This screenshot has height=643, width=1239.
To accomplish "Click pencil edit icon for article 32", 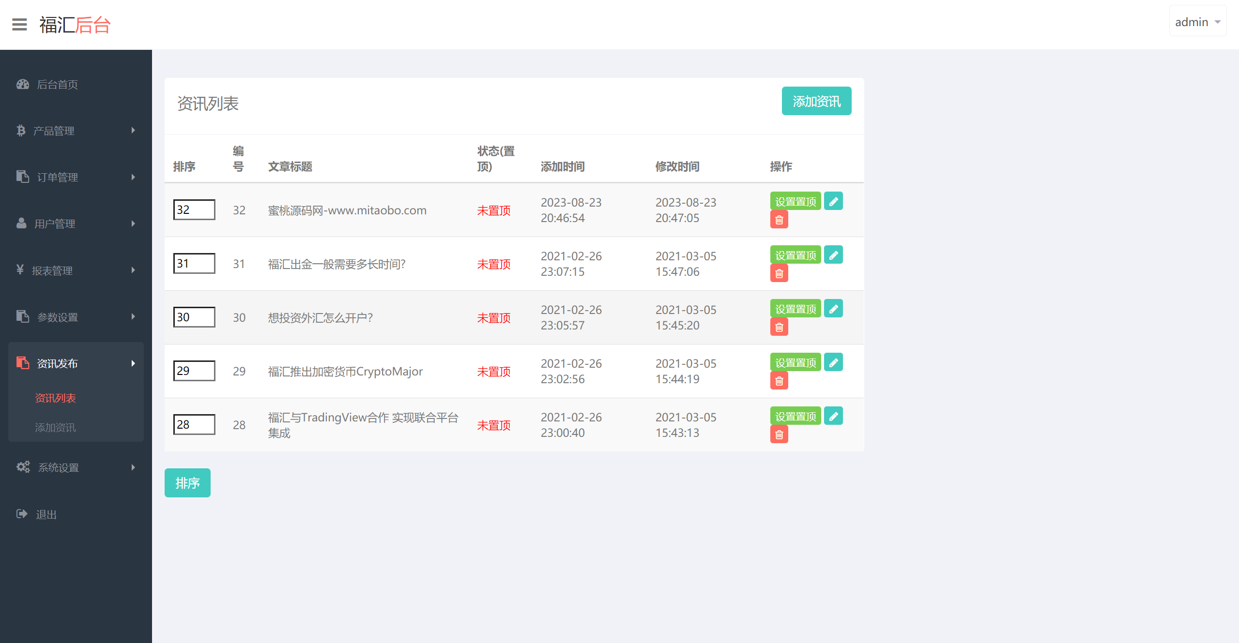I will [x=833, y=201].
